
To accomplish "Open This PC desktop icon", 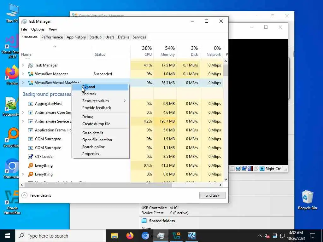I will tap(12, 13).
